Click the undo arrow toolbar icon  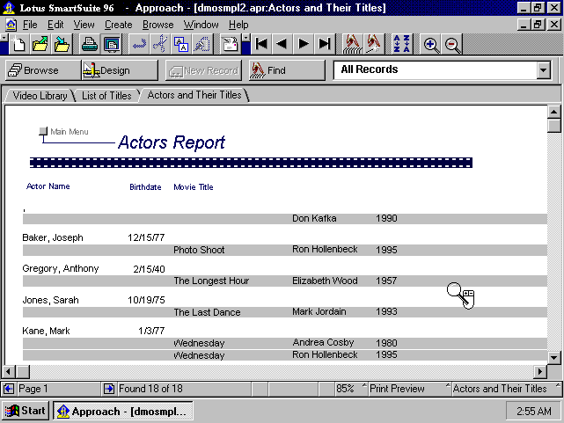click(x=139, y=44)
